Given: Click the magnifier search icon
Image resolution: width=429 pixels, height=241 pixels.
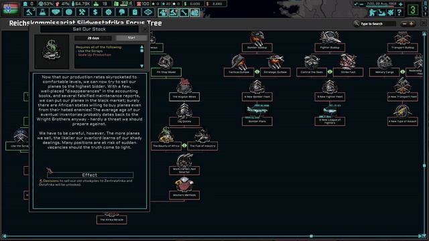Looking at the screenshot, I should tap(357, 24).
